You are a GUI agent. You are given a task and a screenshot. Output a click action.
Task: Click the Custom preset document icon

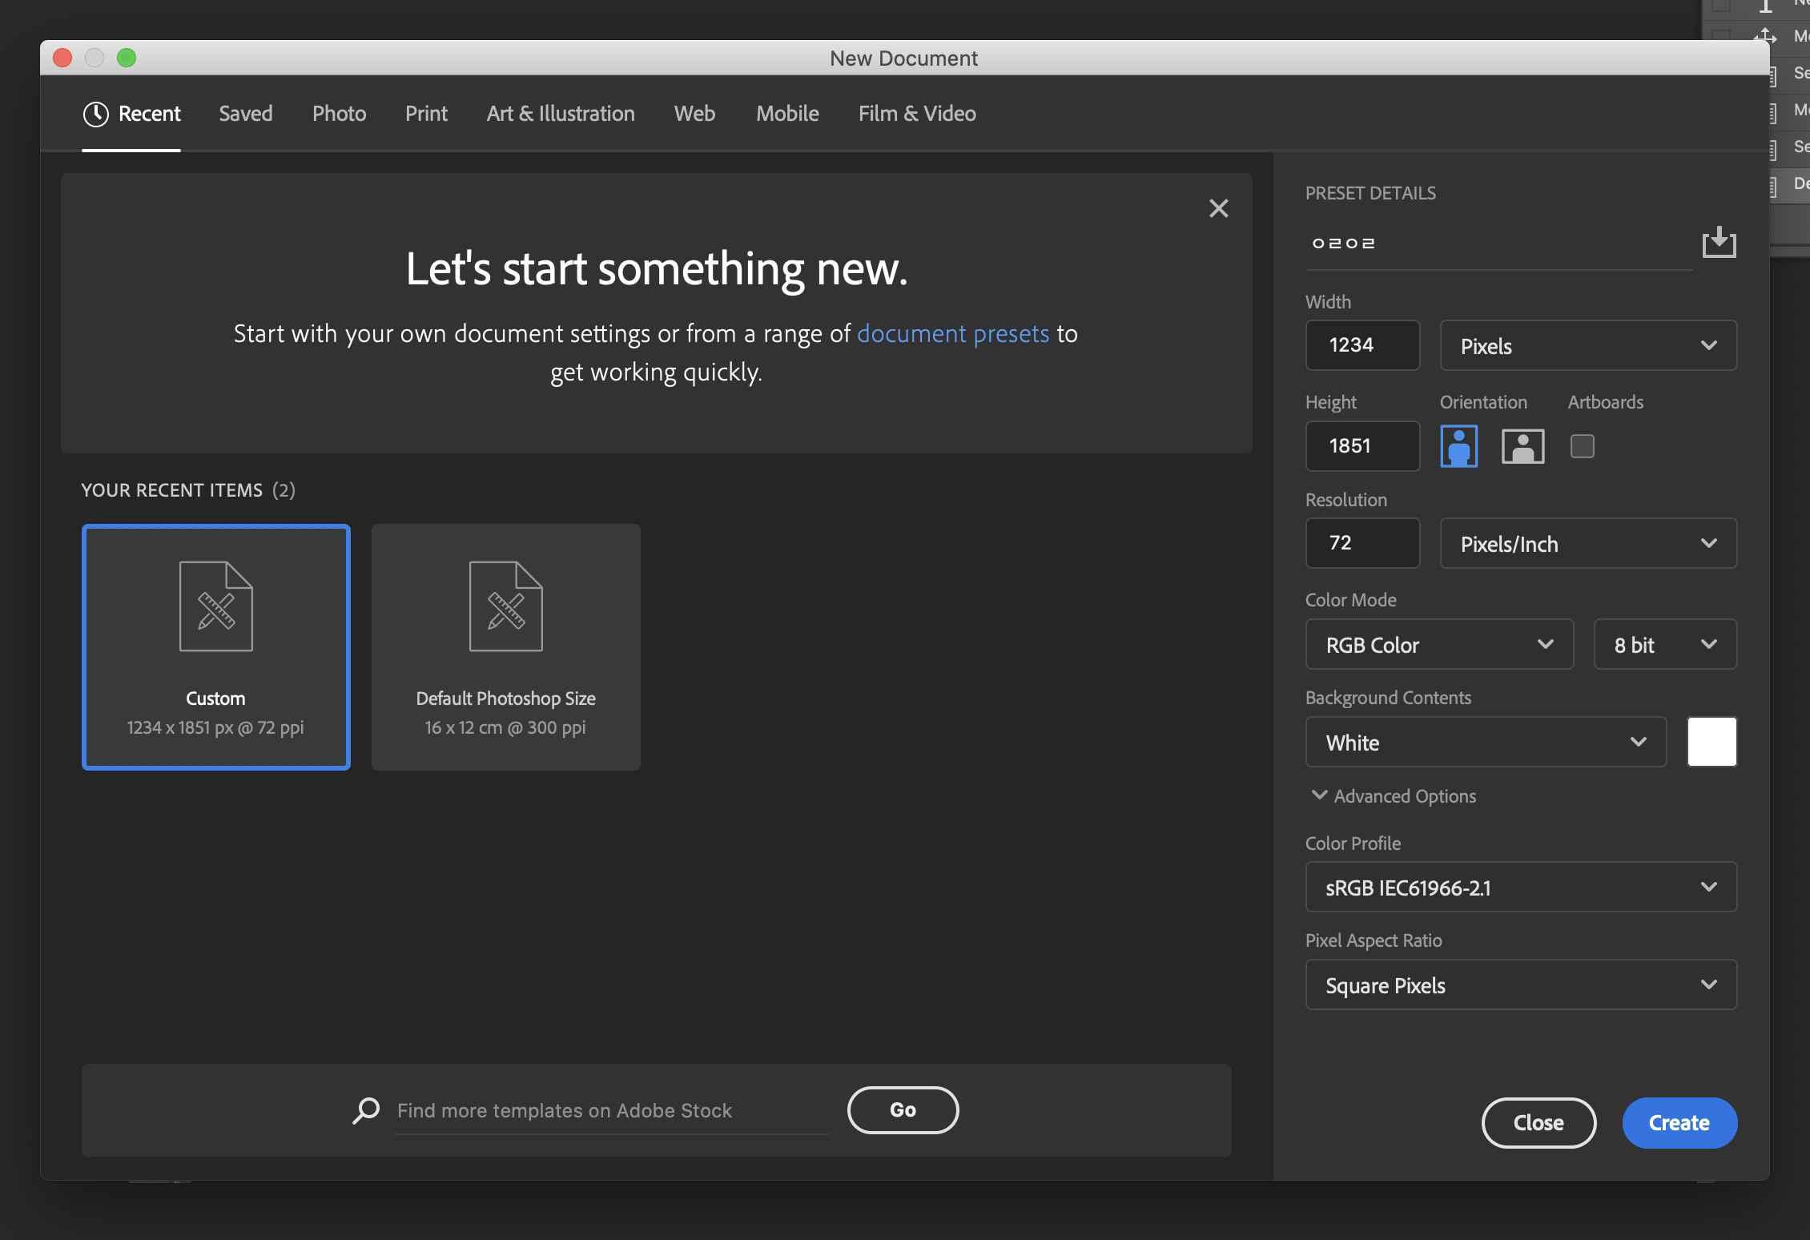click(x=215, y=606)
